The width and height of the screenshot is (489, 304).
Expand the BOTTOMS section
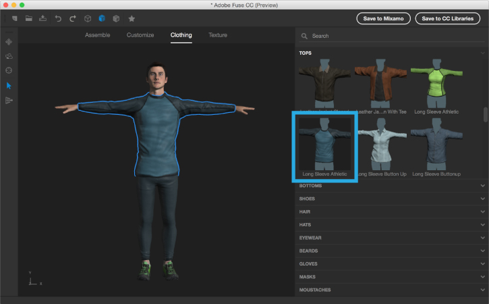(392, 186)
